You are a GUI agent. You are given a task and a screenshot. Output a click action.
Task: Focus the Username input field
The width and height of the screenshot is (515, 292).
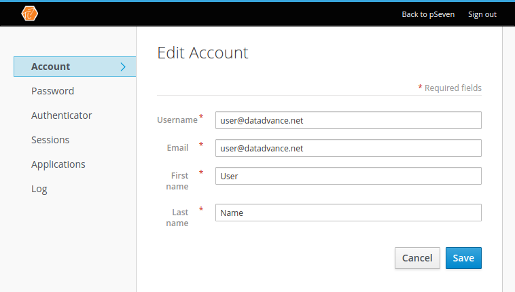pyautogui.click(x=348, y=120)
